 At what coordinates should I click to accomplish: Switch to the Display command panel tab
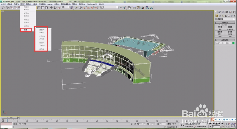pos(230,12)
